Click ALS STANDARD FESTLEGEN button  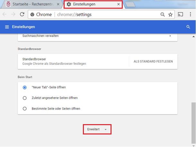click(x=153, y=61)
